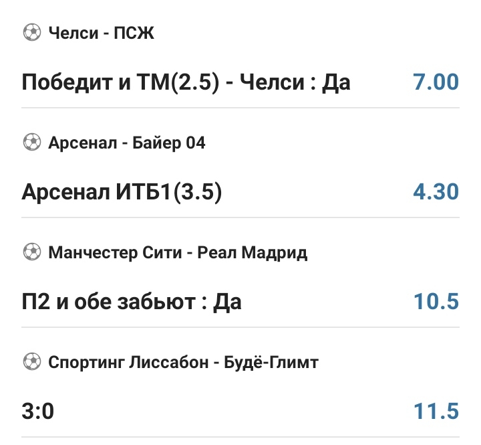The image size is (481, 445).
Task: Click the soccer ball icon beside Арсенал - Байер 04
Action: (x=31, y=142)
